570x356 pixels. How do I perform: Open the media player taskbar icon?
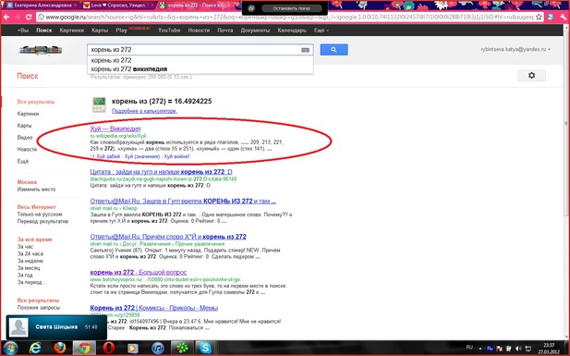(x=133, y=348)
